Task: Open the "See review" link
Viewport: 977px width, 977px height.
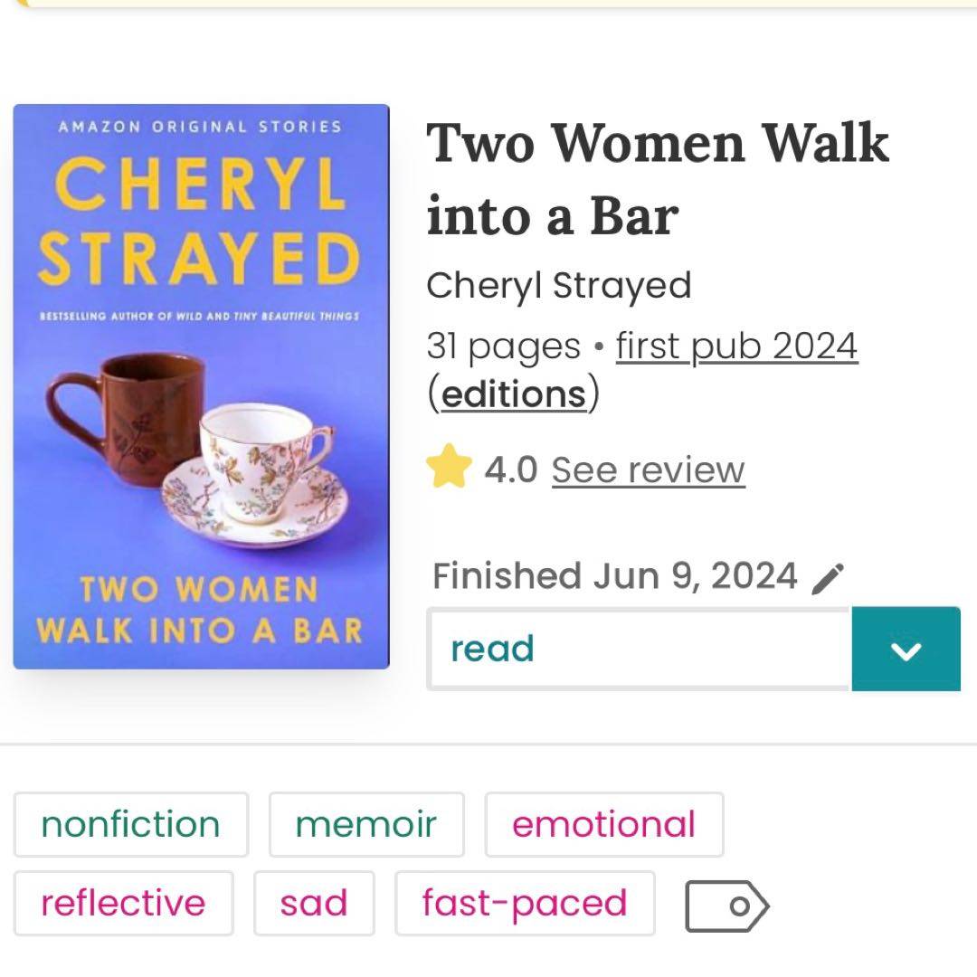Action: click(648, 470)
